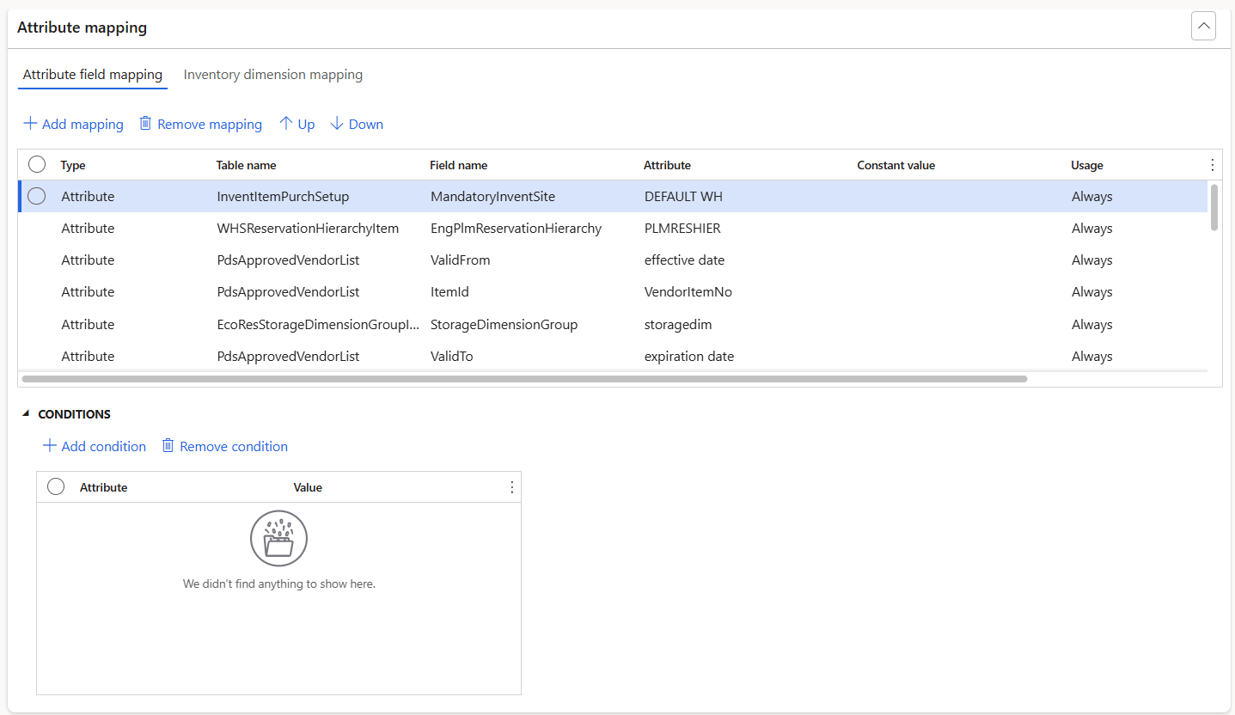Image resolution: width=1235 pixels, height=715 pixels.
Task: Click the ValidTo field cell
Action: [x=452, y=357]
